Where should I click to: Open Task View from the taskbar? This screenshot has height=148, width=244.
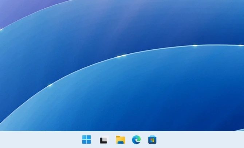[x=104, y=140]
